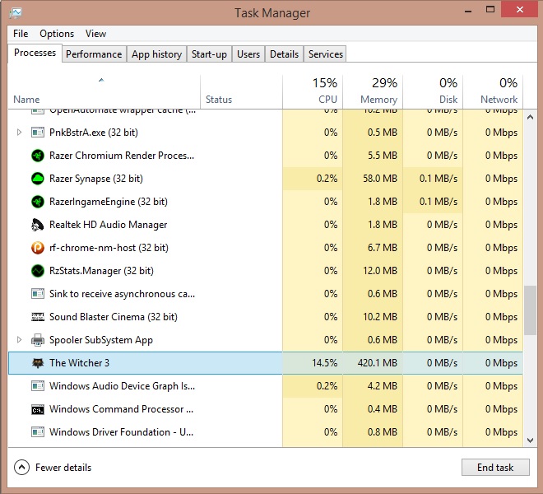Click the 14.5% CPU value
This screenshot has width=543, height=494.
pyautogui.click(x=324, y=363)
